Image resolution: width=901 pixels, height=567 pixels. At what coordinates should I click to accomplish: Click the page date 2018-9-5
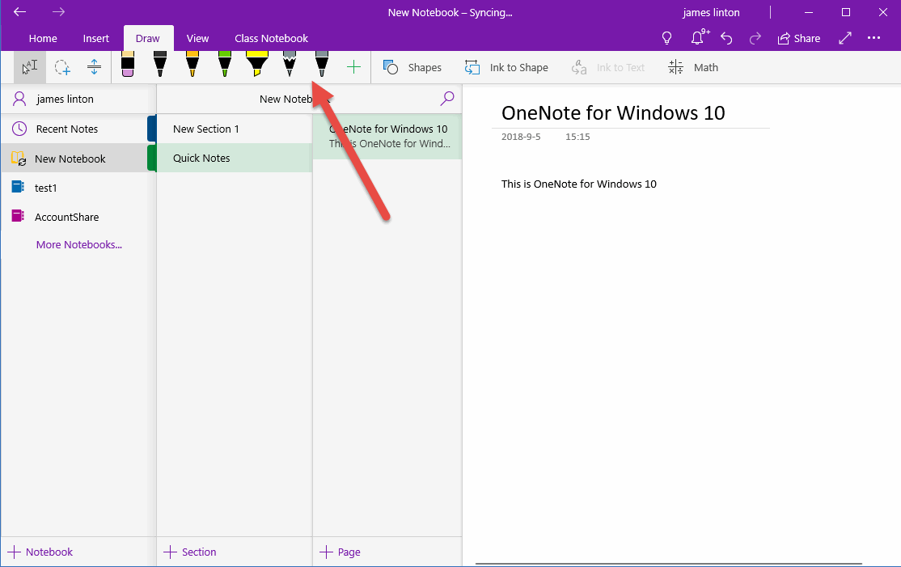coord(521,137)
